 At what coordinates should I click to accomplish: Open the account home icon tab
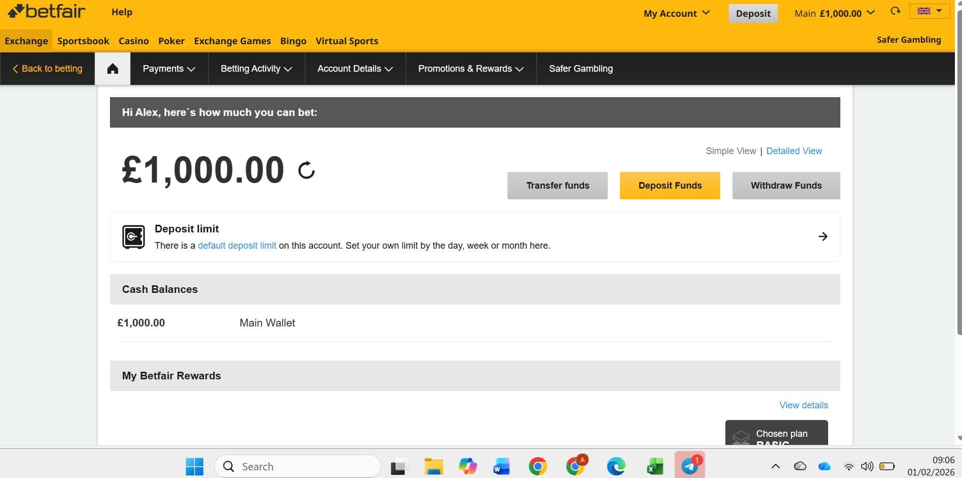click(112, 69)
